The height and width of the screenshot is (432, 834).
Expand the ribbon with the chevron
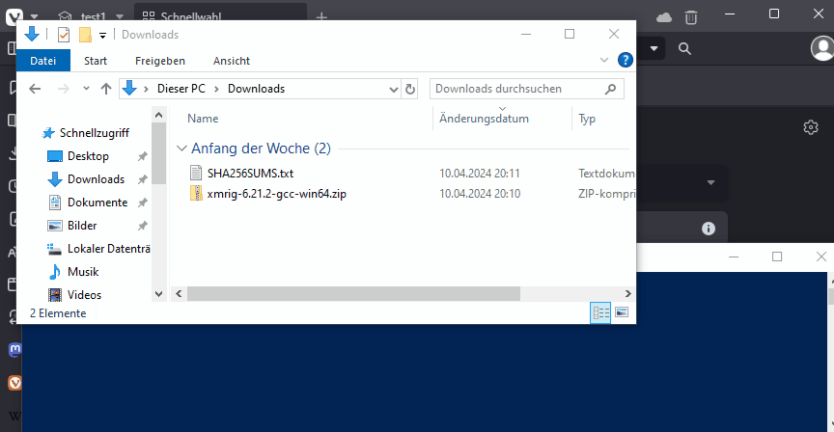[x=604, y=60]
